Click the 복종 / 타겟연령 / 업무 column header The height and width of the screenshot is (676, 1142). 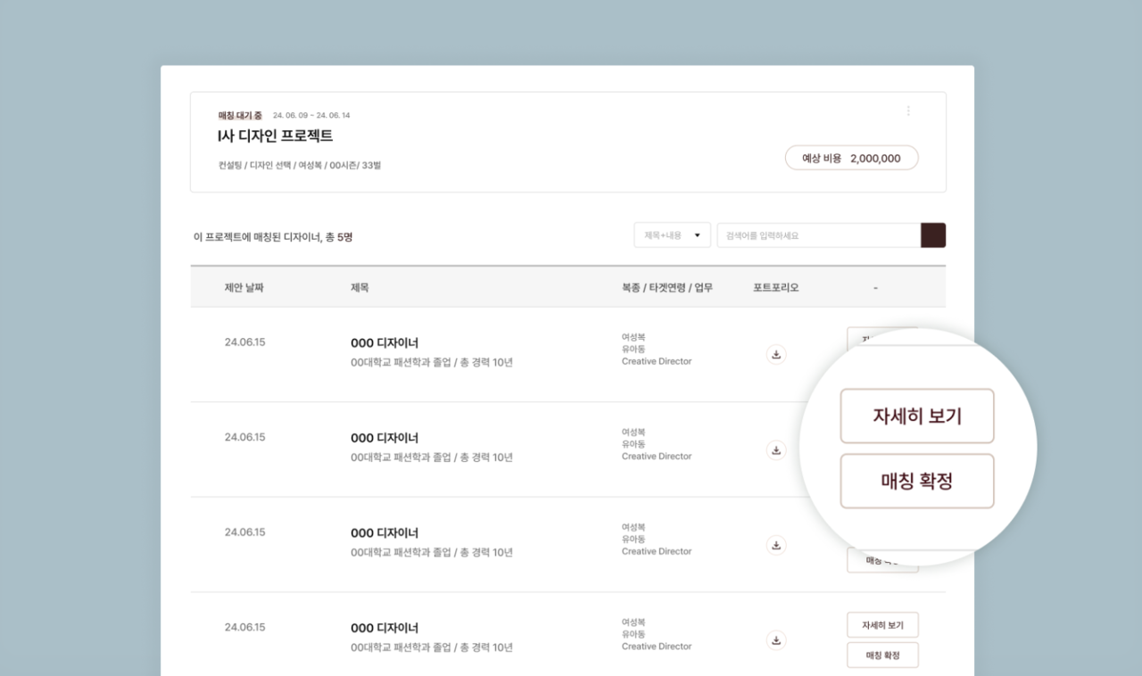click(667, 288)
